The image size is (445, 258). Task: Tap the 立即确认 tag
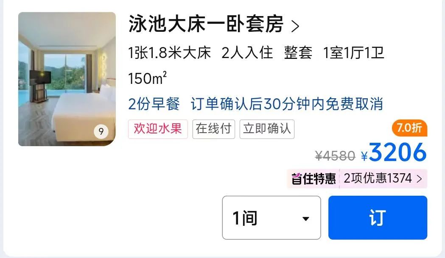[x=267, y=129]
